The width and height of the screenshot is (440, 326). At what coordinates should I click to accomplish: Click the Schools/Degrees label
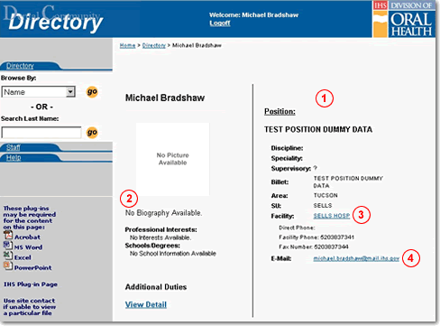click(152, 246)
